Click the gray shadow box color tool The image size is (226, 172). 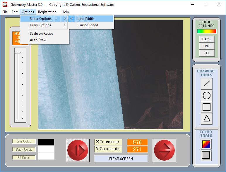[206, 156]
